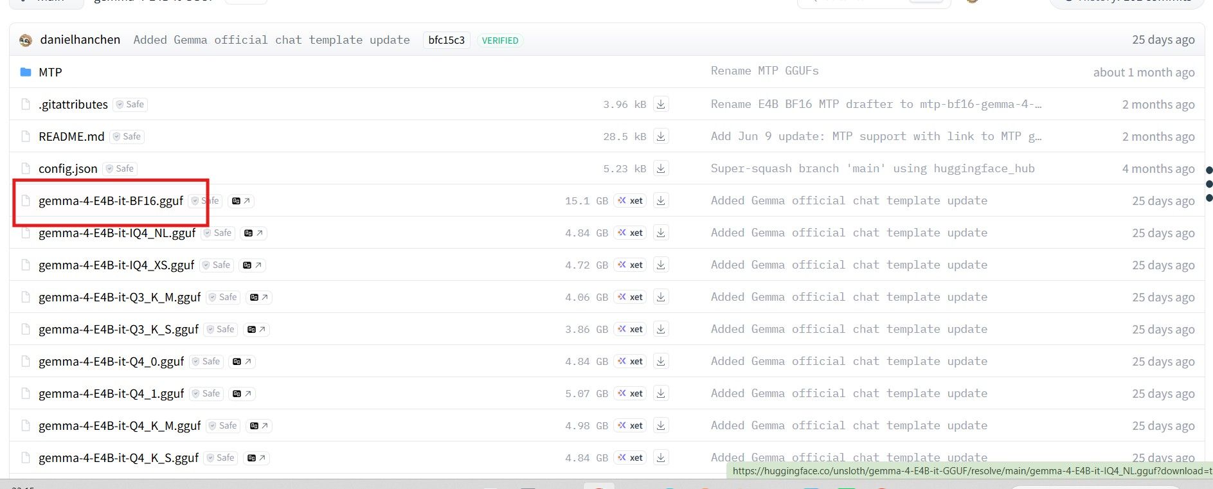Screen dimensions: 1213x489
Task: Open the gemma-4-E4B-it-Q3_K_M.gguf file name
Action: (x=120, y=297)
